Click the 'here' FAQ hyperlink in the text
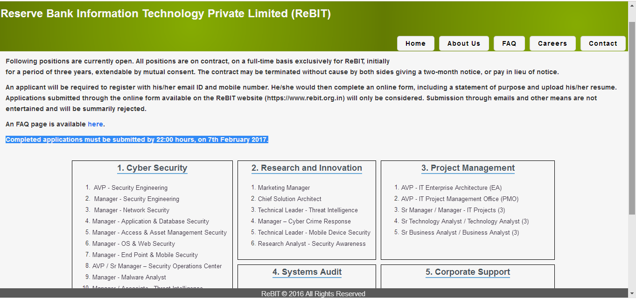Image resolution: width=636 pixels, height=299 pixels. (x=95, y=124)
